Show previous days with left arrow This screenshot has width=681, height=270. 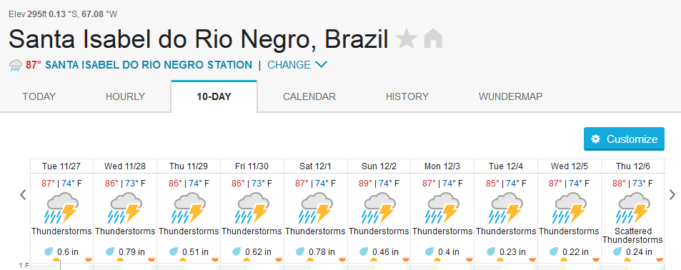(23, 194)
